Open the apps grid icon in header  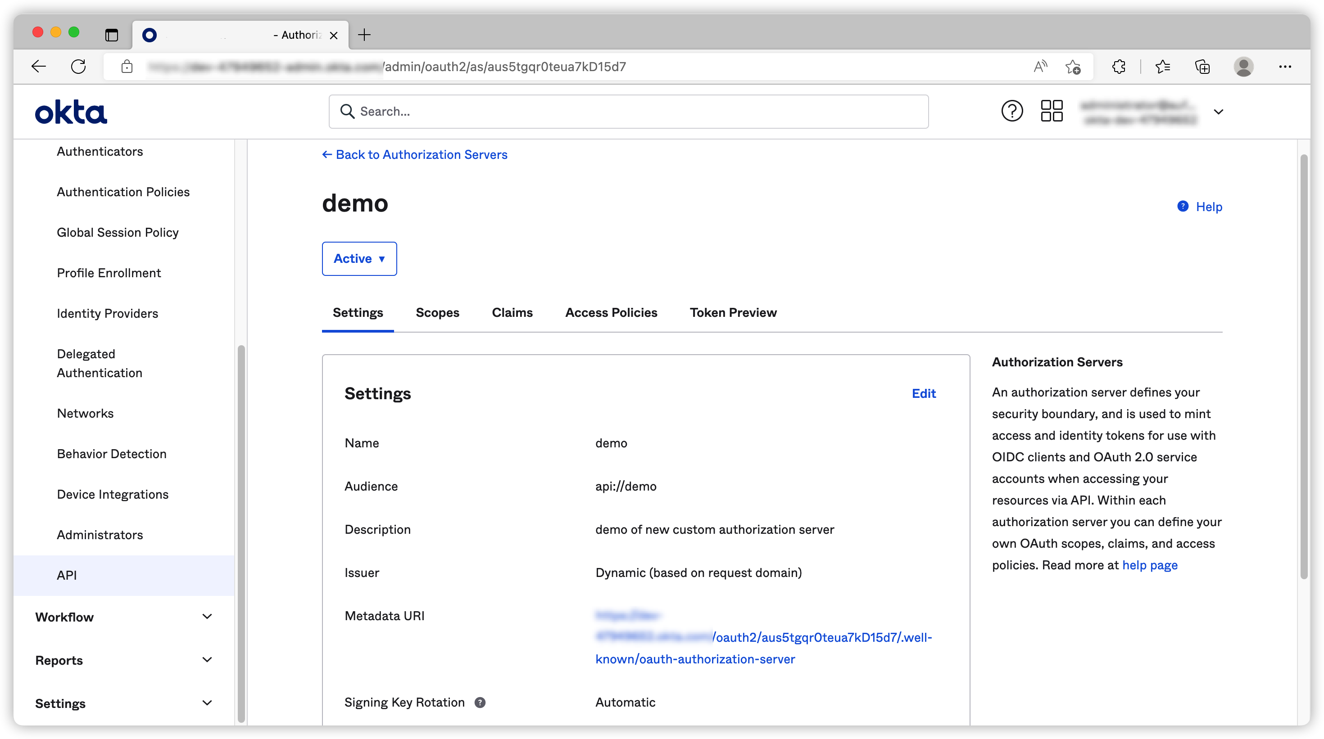point(1051,111)
